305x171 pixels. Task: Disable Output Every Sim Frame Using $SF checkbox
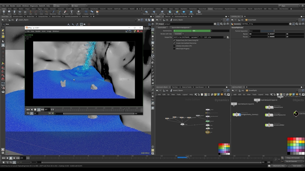coord(174,40)
